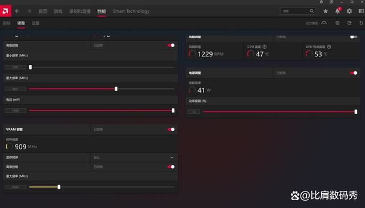Click the power reading 41 W
Viewport: 365px width, 208px height.
tap(204, 90)
